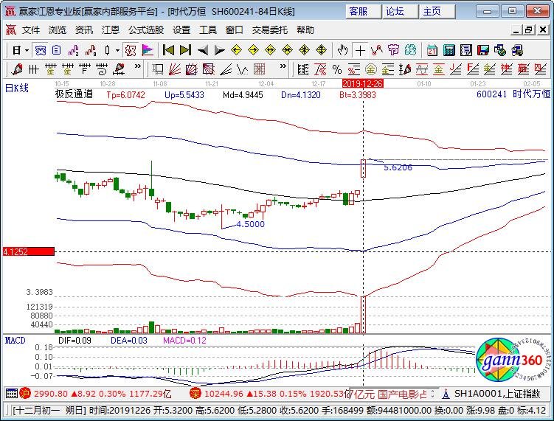Image resolution: width=554 pixels, height=421 pixels.
Task: Click the DIF=0.09 indicator value
Action: [x=75, y=341]
